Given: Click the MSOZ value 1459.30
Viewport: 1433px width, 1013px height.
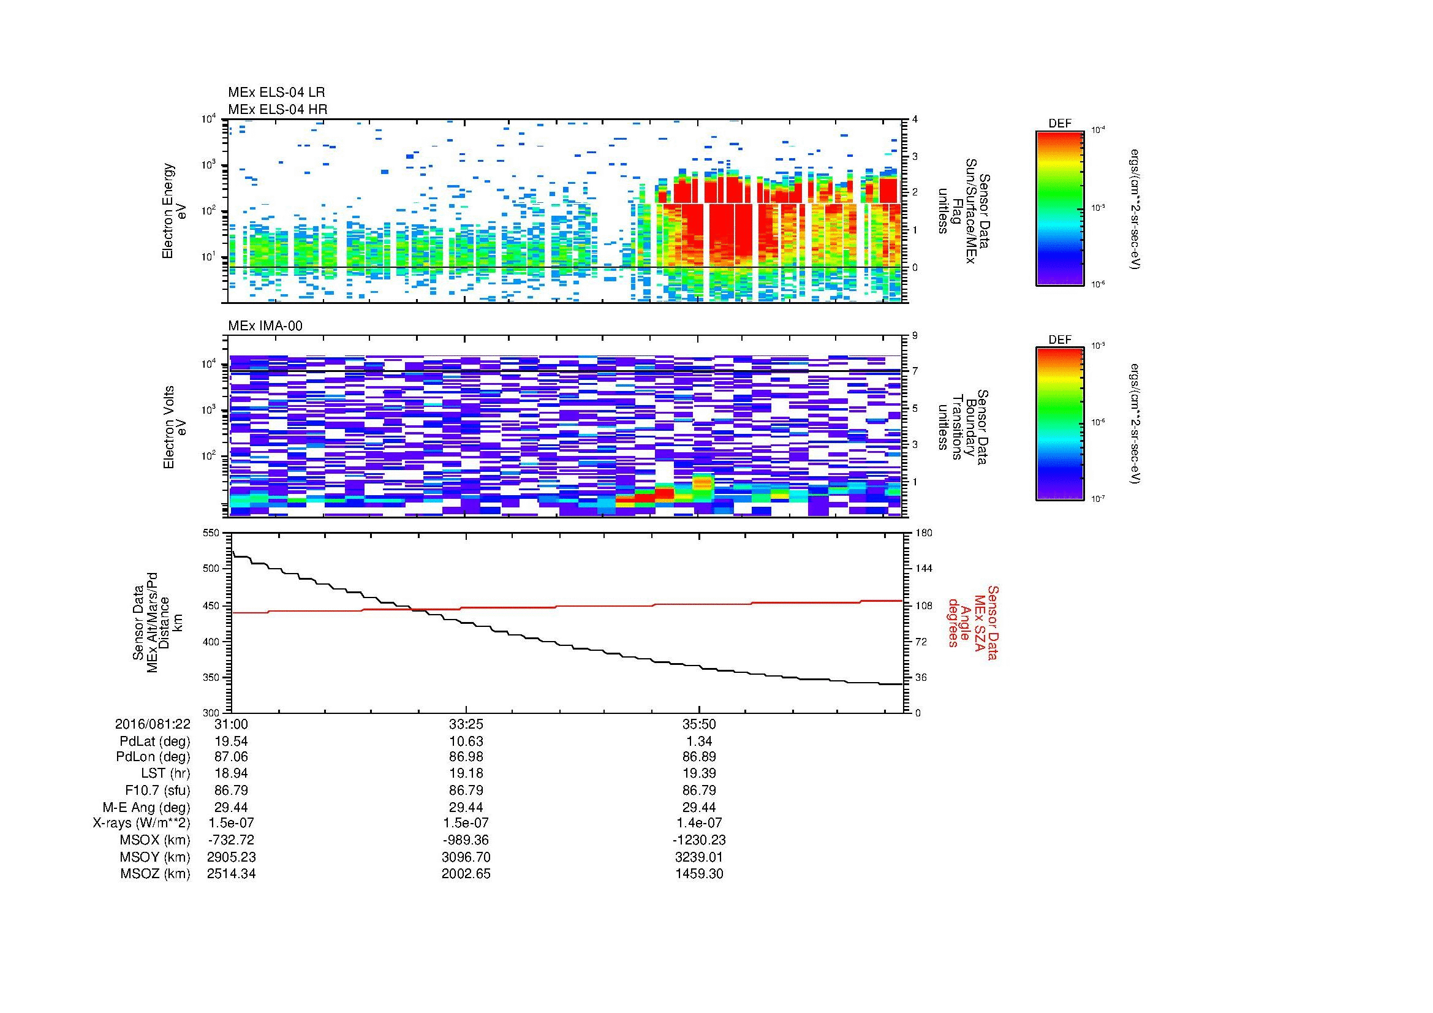Looking at the screenshot, I should 699,874.
